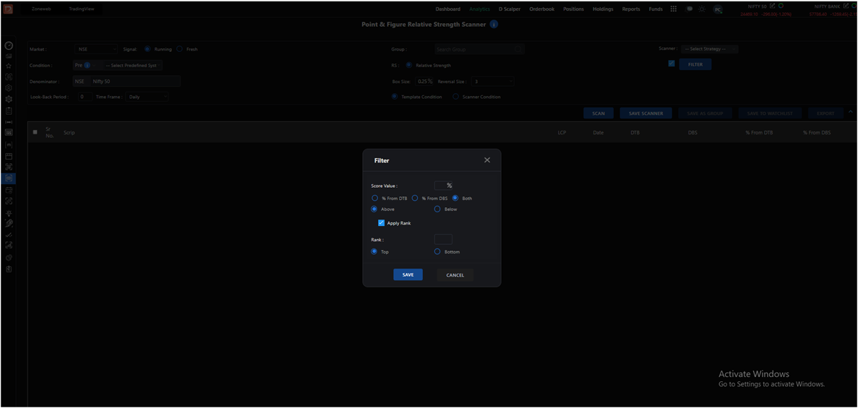Viewport: 858px width, 408px height.
Task: Select the % From DBS radio option
Action: tap(415, 198)
